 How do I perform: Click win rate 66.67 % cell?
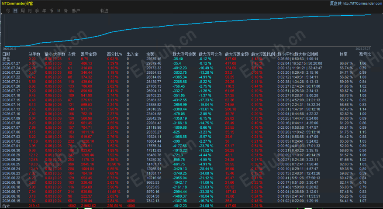point(346,63)
